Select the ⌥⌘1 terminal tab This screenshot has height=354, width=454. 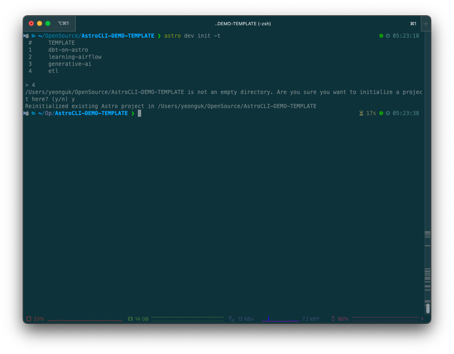[63, 24]
